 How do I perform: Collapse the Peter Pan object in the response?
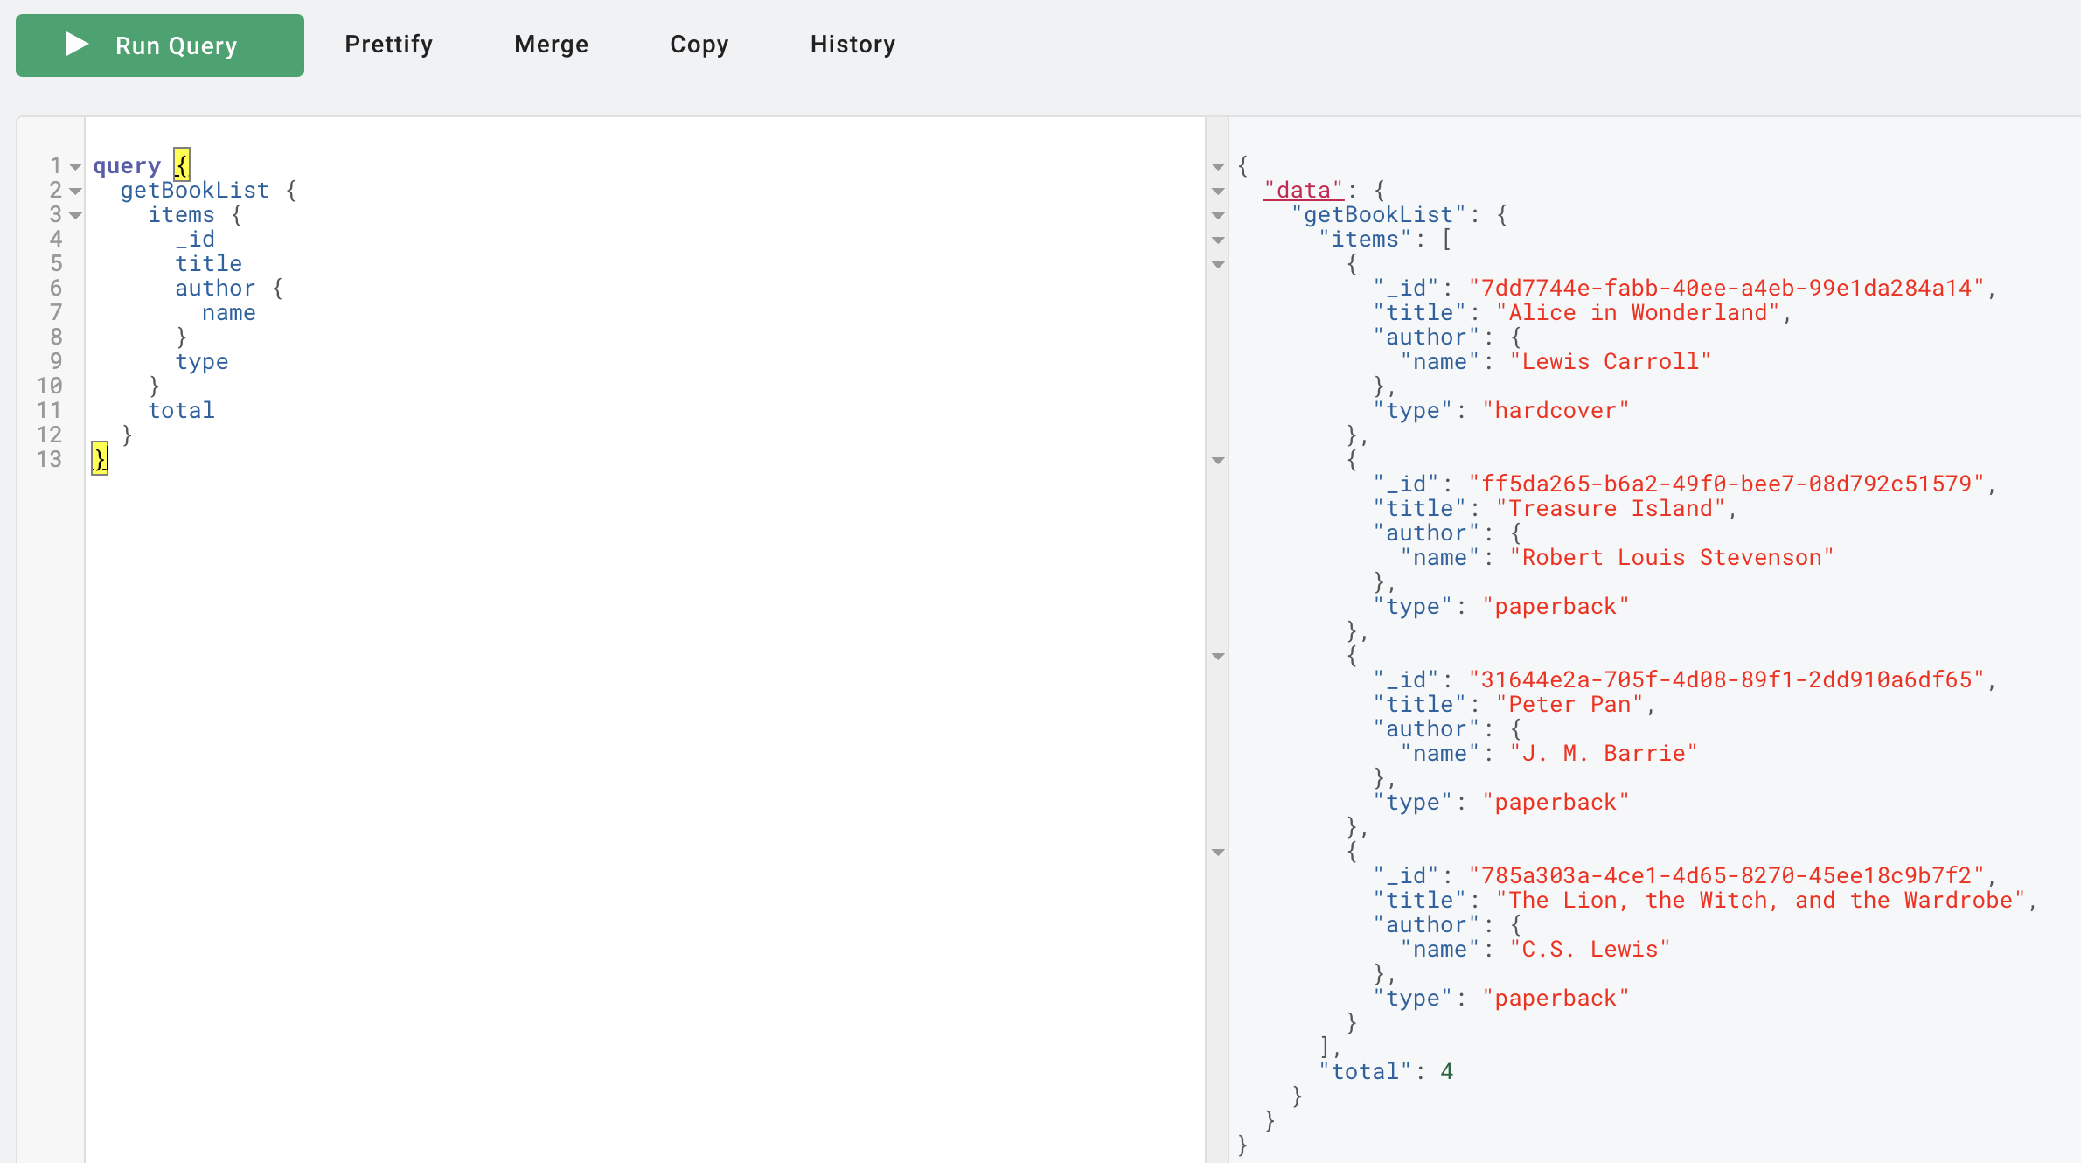[x=1218, y=656]
